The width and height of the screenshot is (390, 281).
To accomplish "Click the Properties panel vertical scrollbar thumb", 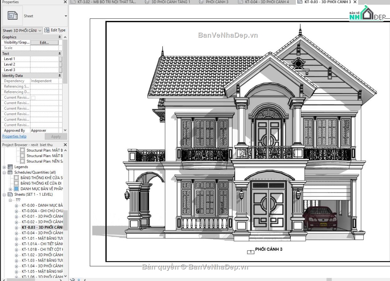I will tap(65, 61).
